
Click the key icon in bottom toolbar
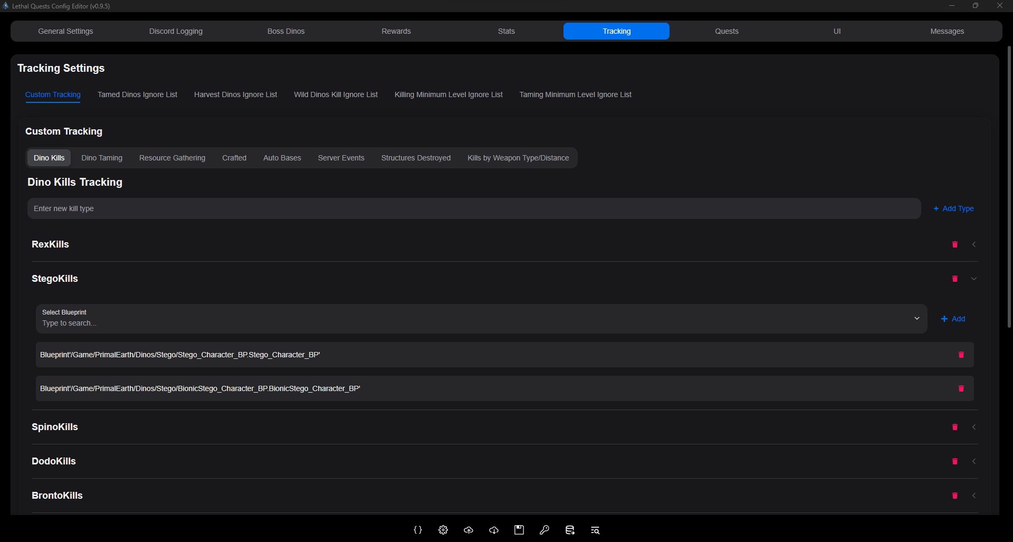[x=544, y=530]
